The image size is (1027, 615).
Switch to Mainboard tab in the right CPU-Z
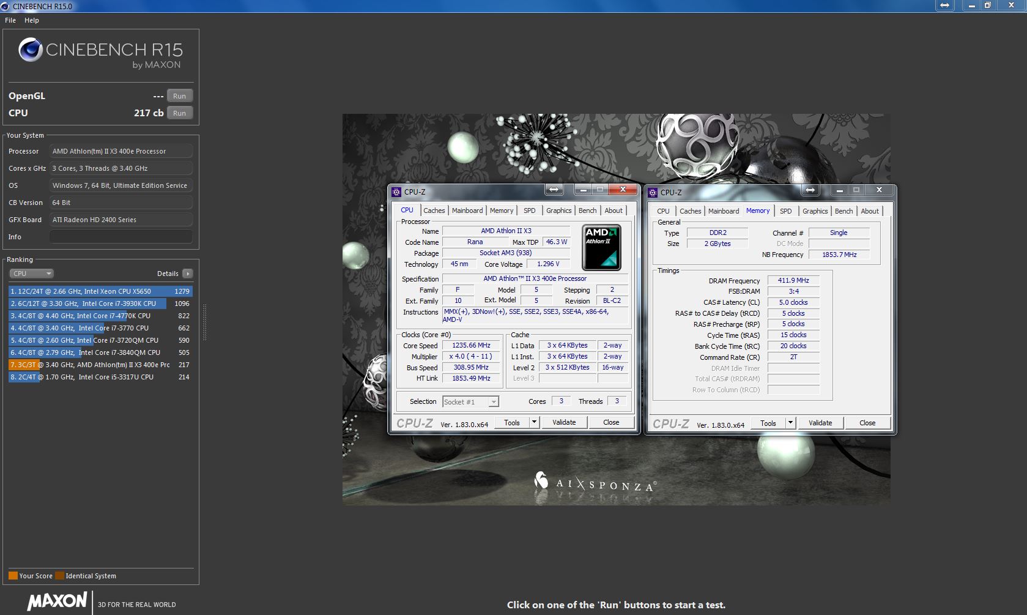[724, 211]
